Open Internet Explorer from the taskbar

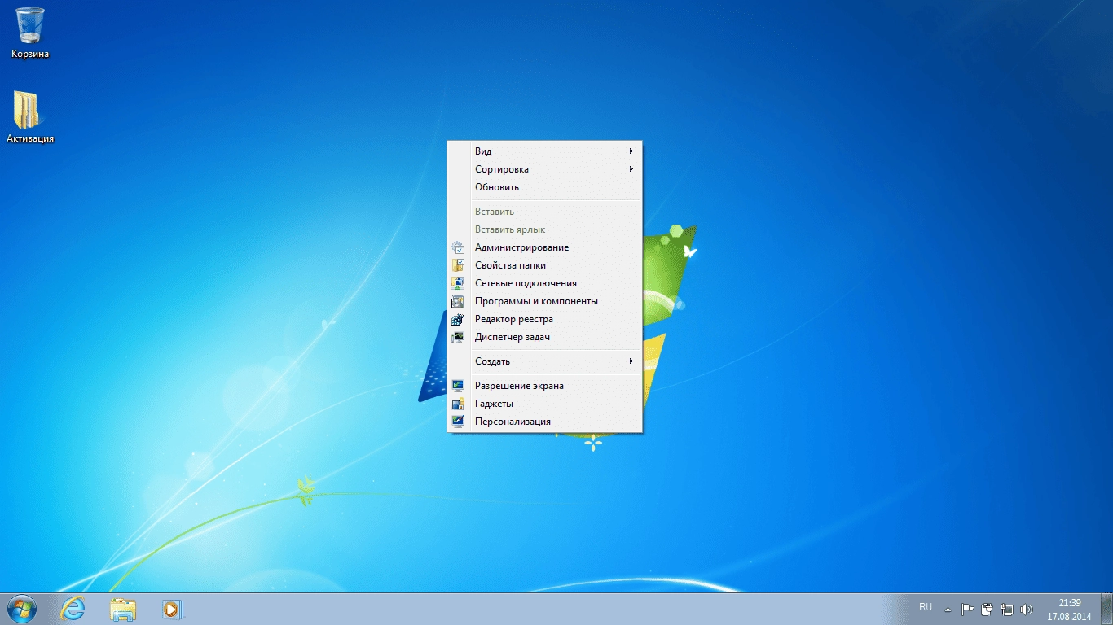click(x=73, y=608)
